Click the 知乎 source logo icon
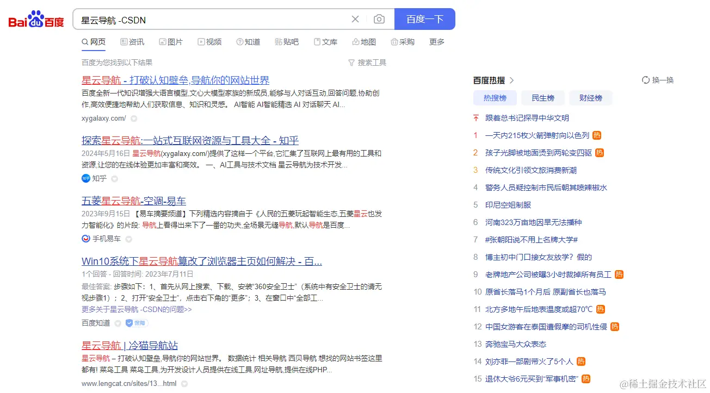 (86, 178)
